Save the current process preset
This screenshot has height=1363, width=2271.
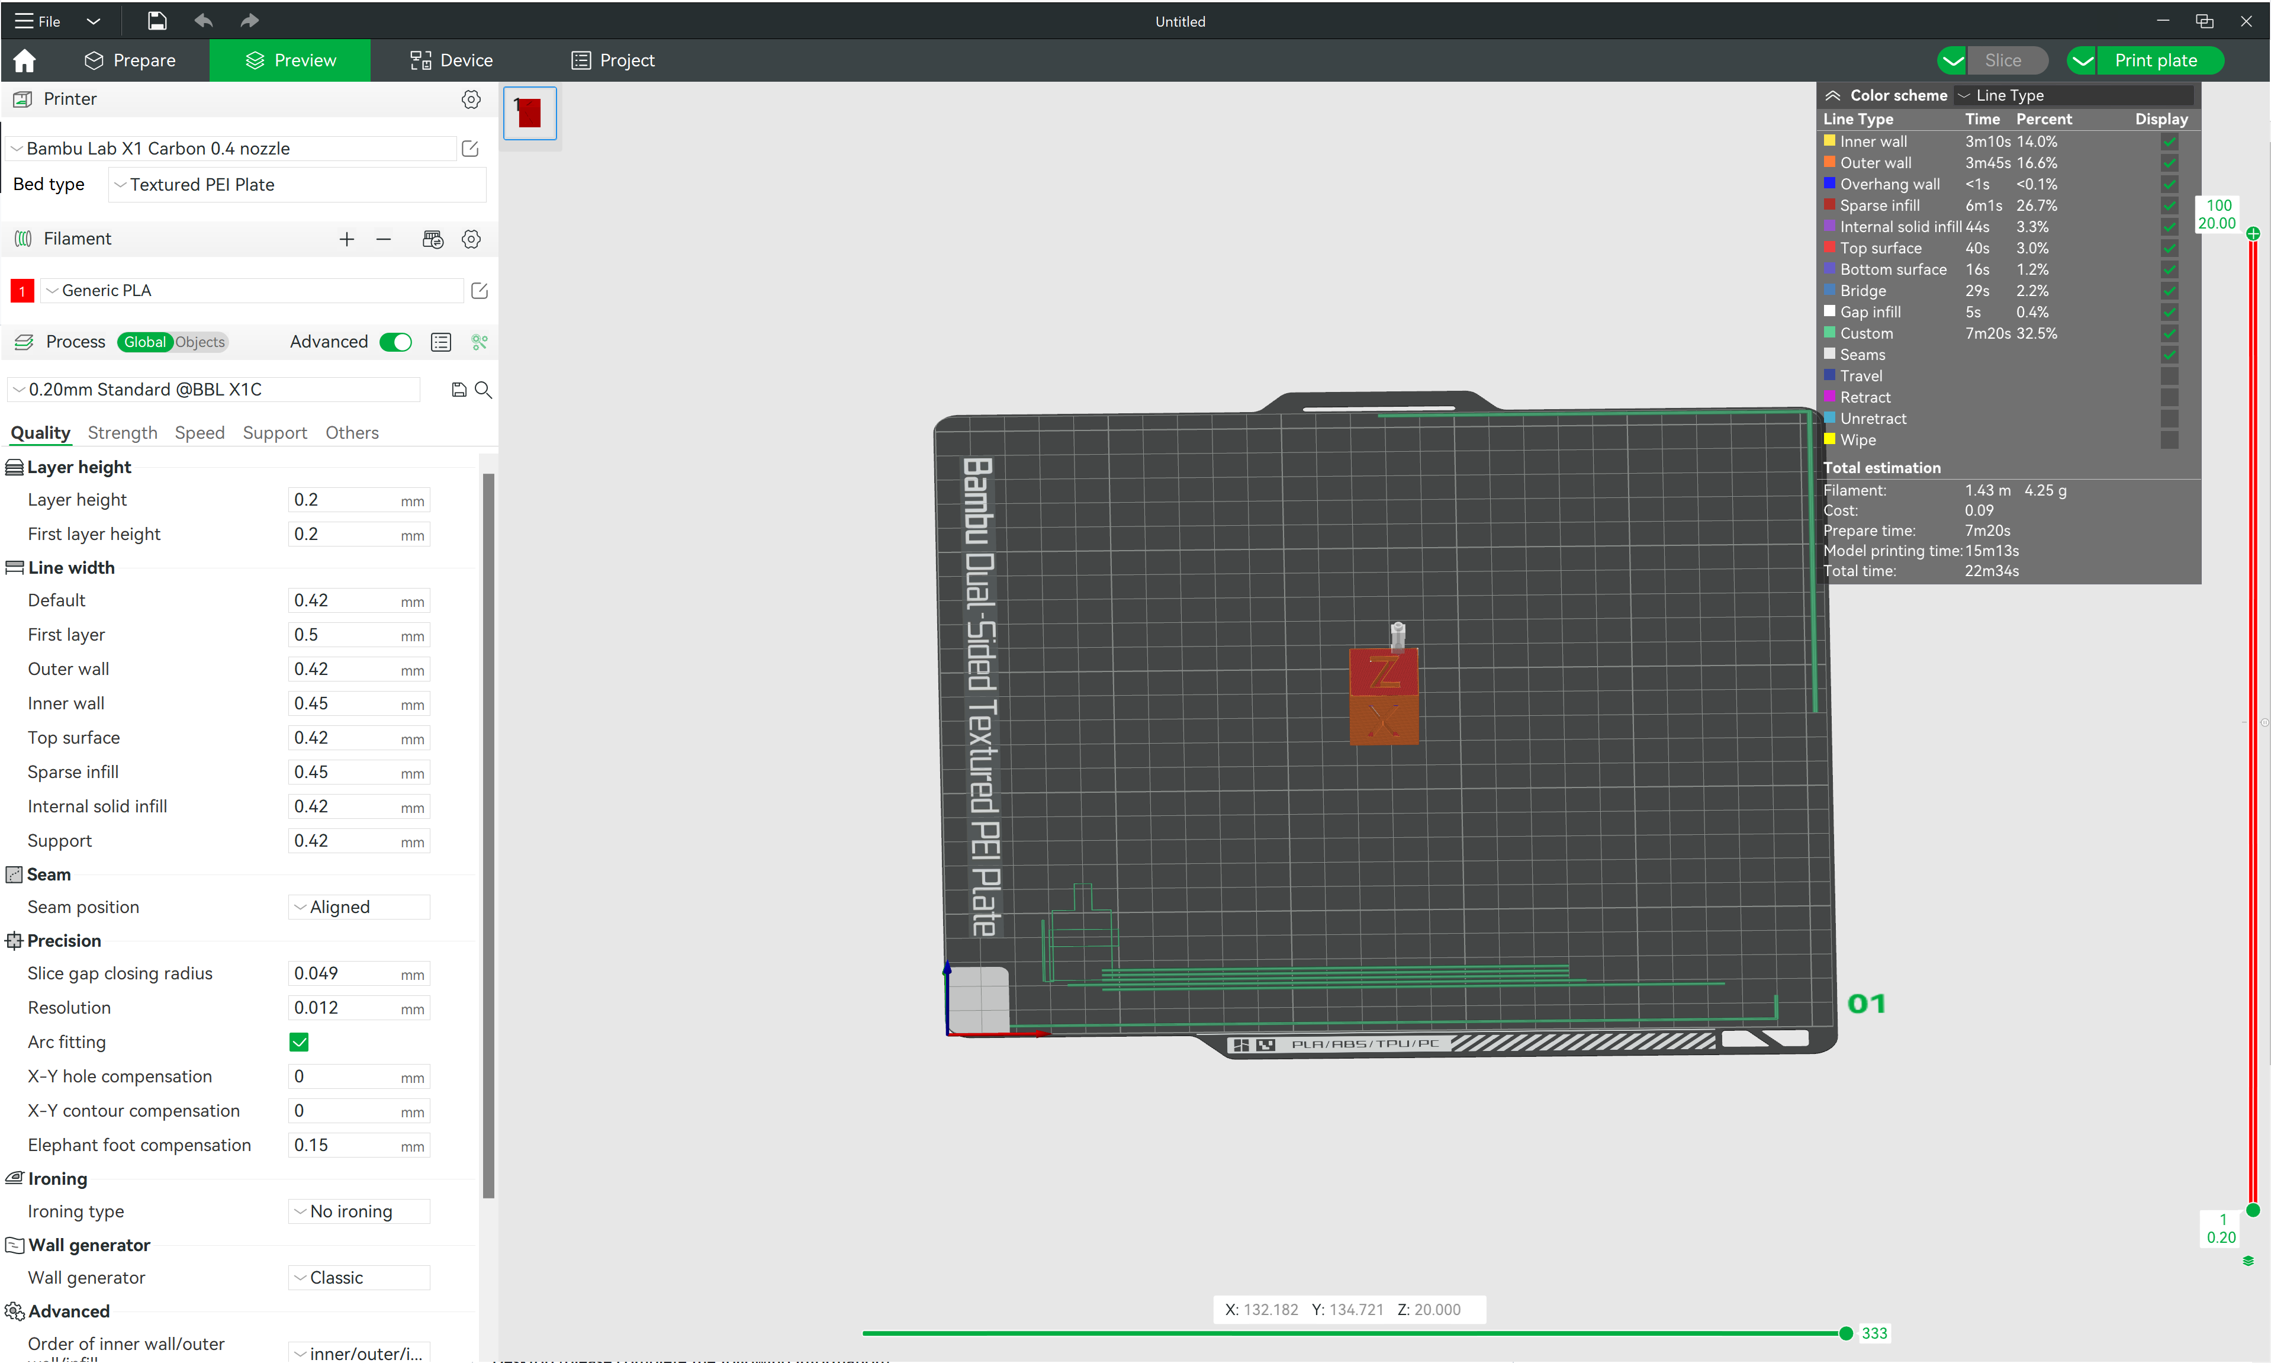pyautogui.click(x=459, y=390)
